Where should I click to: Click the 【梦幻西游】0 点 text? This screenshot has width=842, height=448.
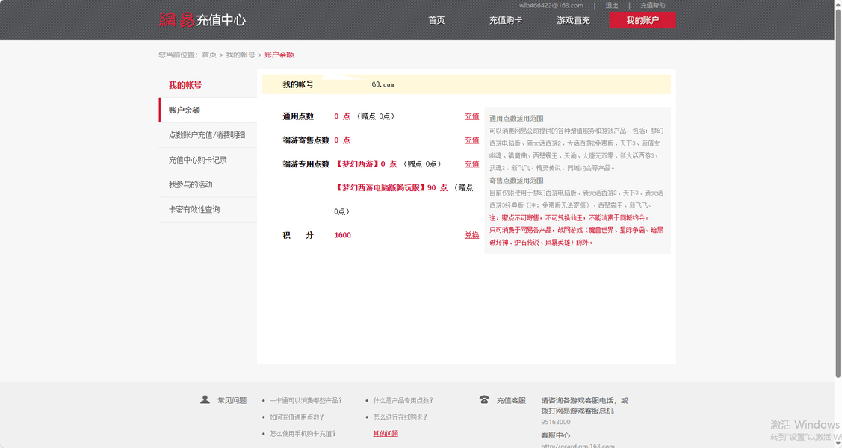click(365, 164)
